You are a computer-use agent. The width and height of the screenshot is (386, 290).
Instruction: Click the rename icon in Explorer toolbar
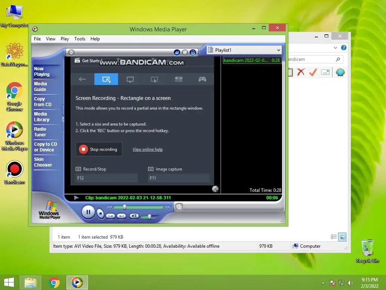325,72
